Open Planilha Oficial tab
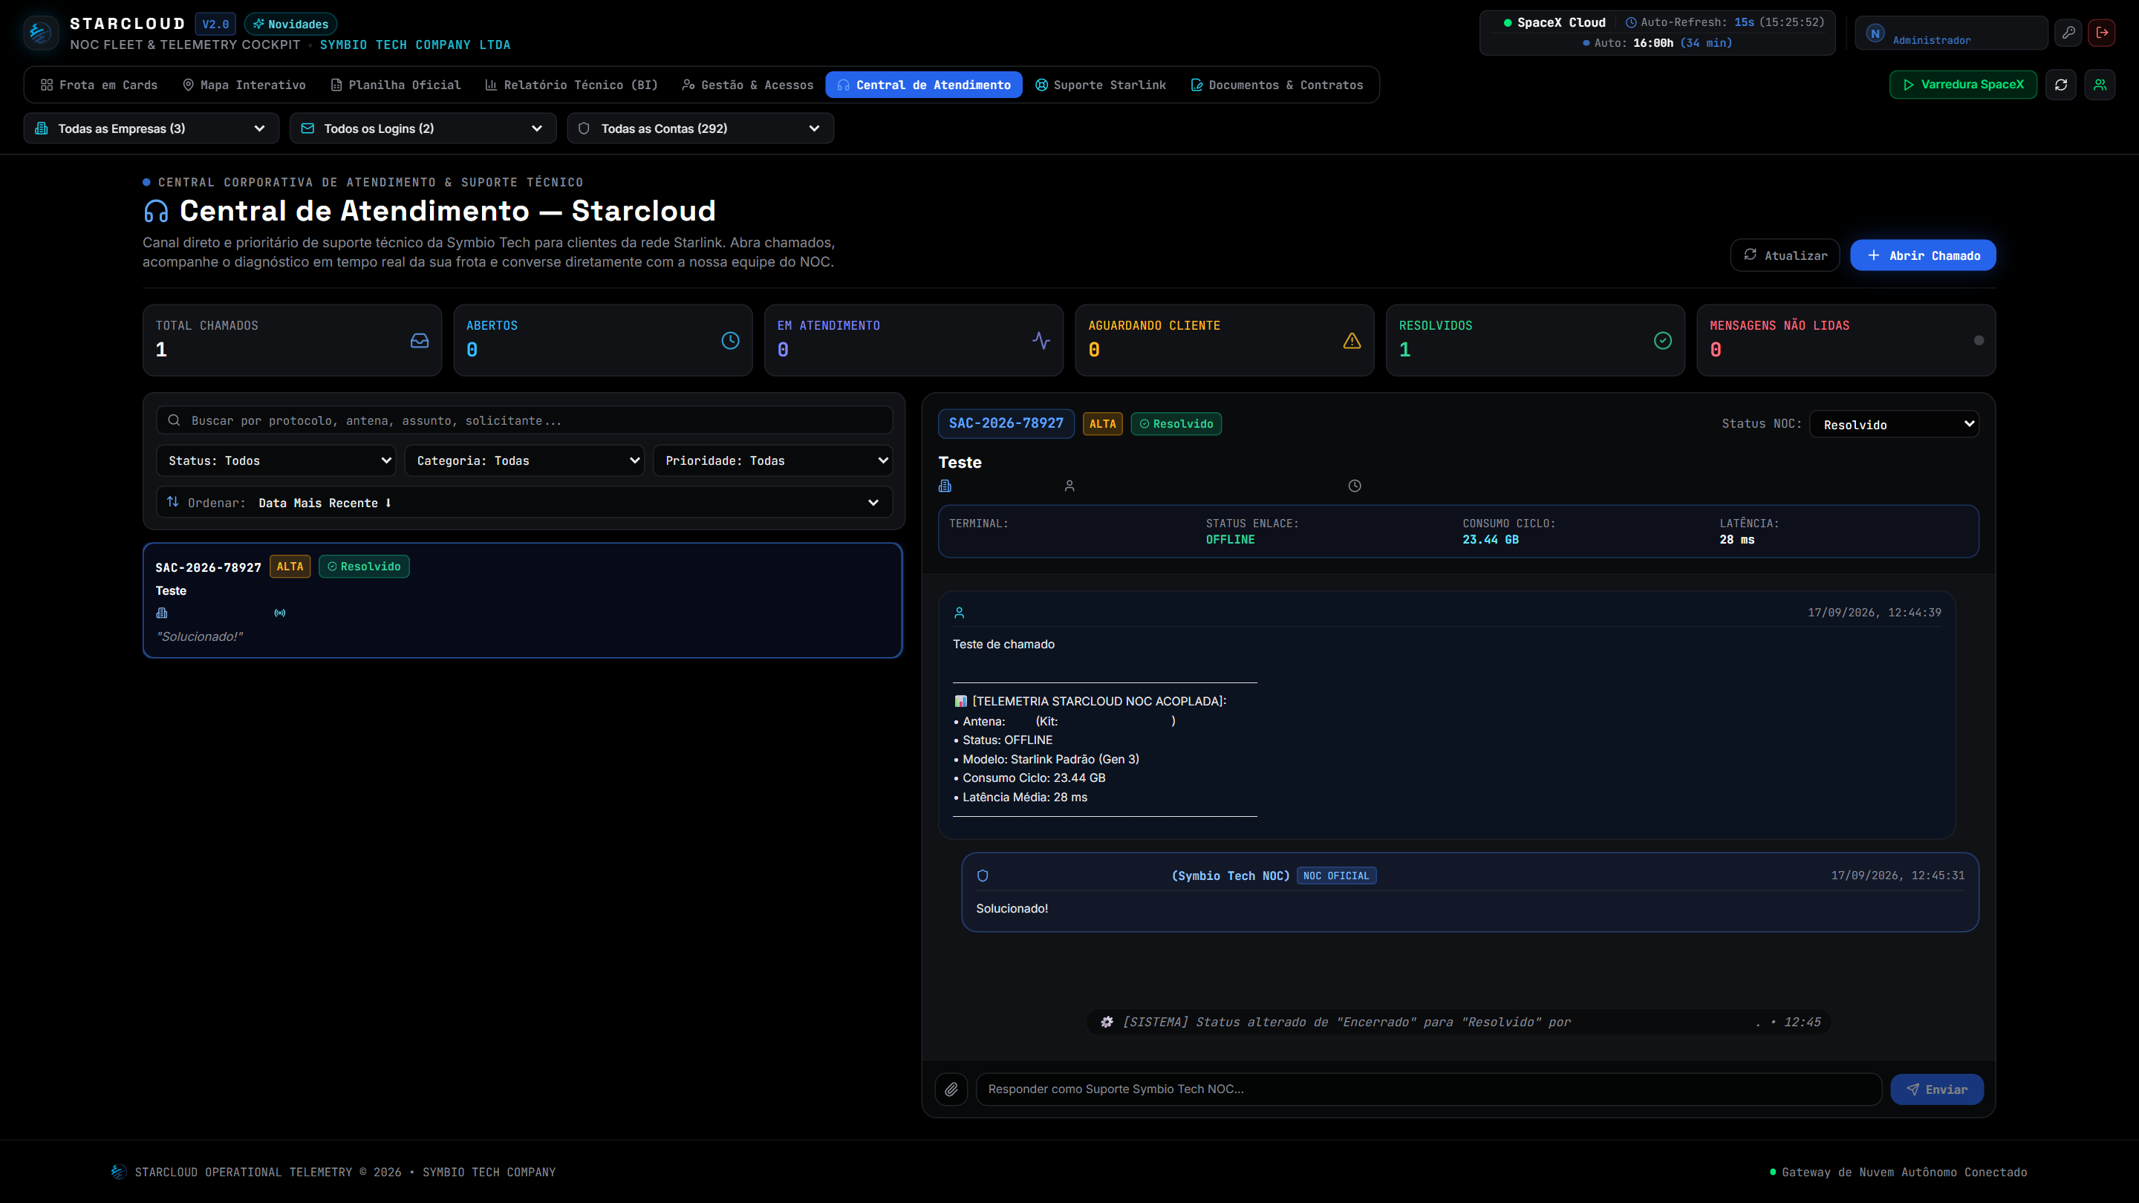The image size is (2139, 1203). (x=395, y=85)
